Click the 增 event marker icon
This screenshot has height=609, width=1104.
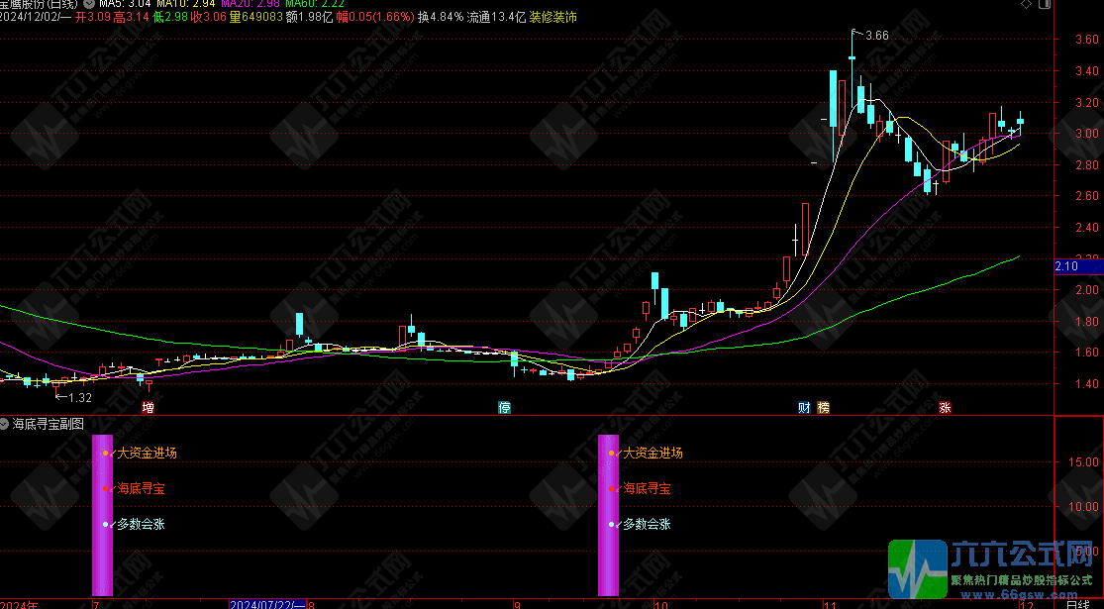(x=149, y=407)
